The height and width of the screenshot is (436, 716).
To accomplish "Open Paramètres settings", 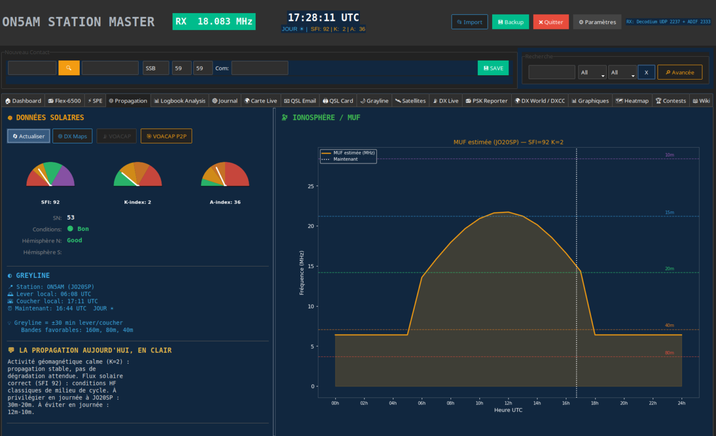I will click(x=597, y=22).
